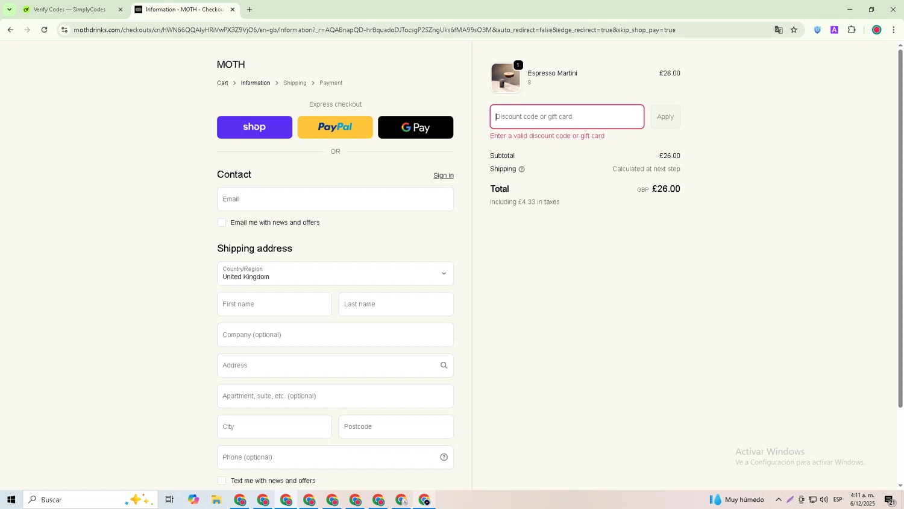
Task: Open the taskbar clock and date
Action: click(862, 499)
